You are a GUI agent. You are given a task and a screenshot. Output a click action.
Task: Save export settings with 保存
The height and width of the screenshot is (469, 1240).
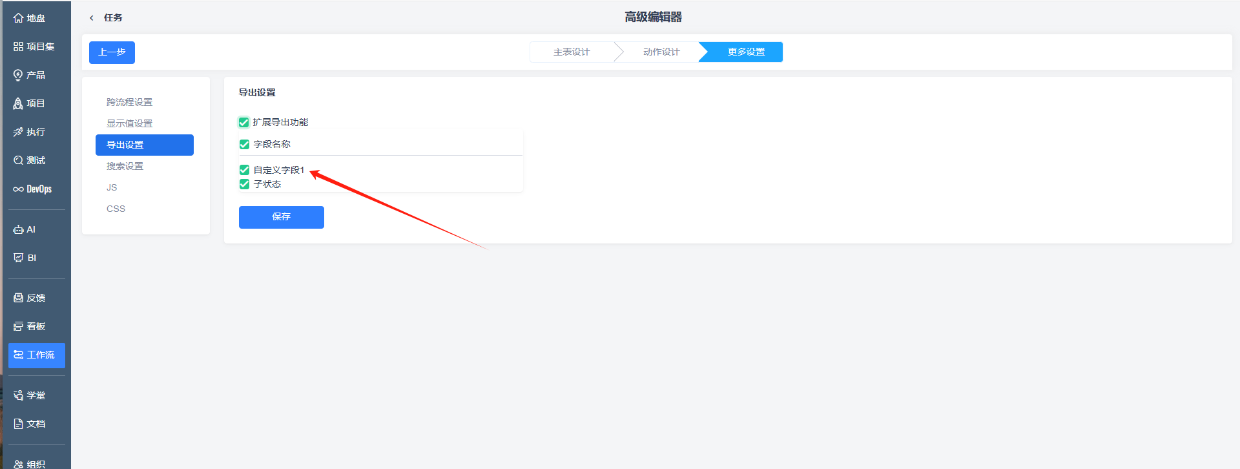coord(282,217)
